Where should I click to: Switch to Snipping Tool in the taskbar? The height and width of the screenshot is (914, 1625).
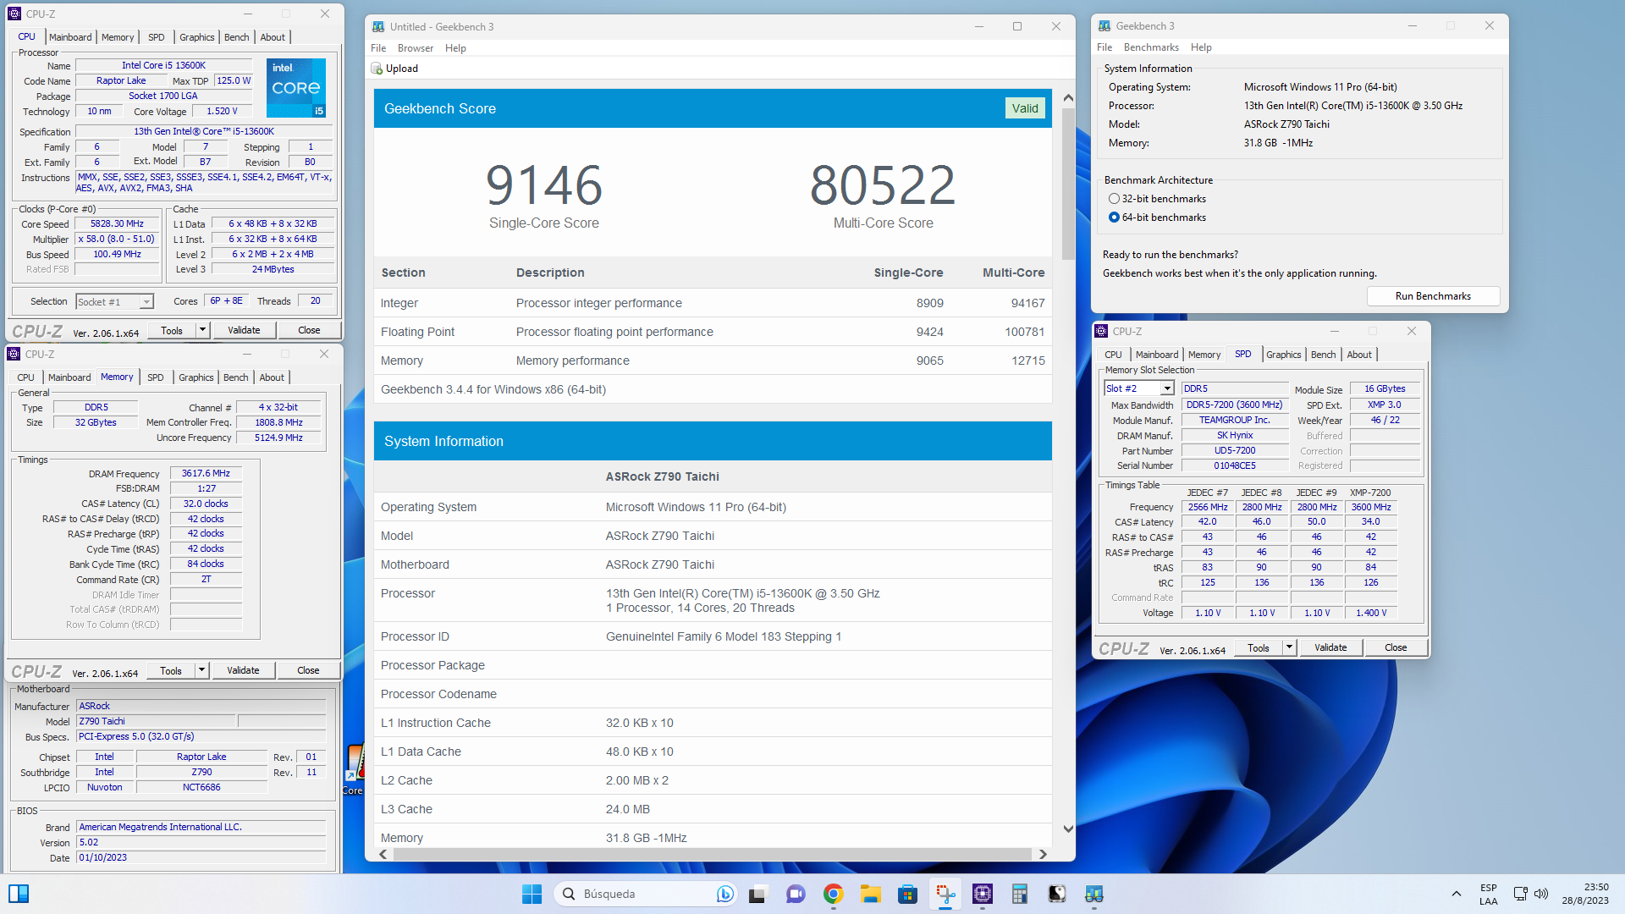point(945,894)
